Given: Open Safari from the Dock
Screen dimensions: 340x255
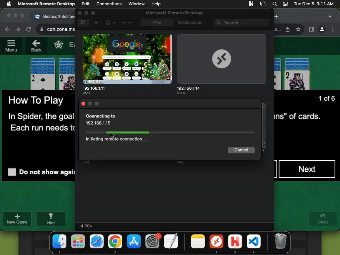Looking at the screenshot, I should coord(97,241).
